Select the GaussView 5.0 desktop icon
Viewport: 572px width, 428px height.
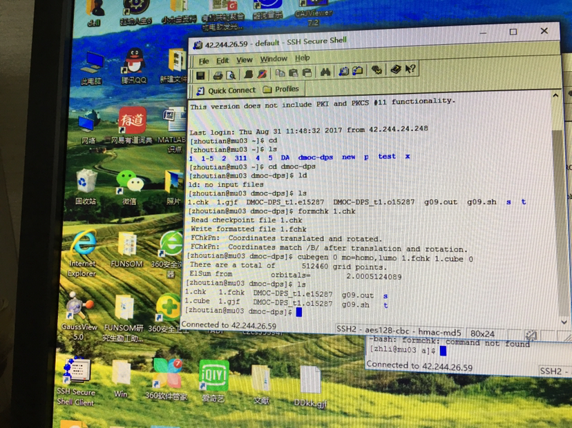point(79,316)
